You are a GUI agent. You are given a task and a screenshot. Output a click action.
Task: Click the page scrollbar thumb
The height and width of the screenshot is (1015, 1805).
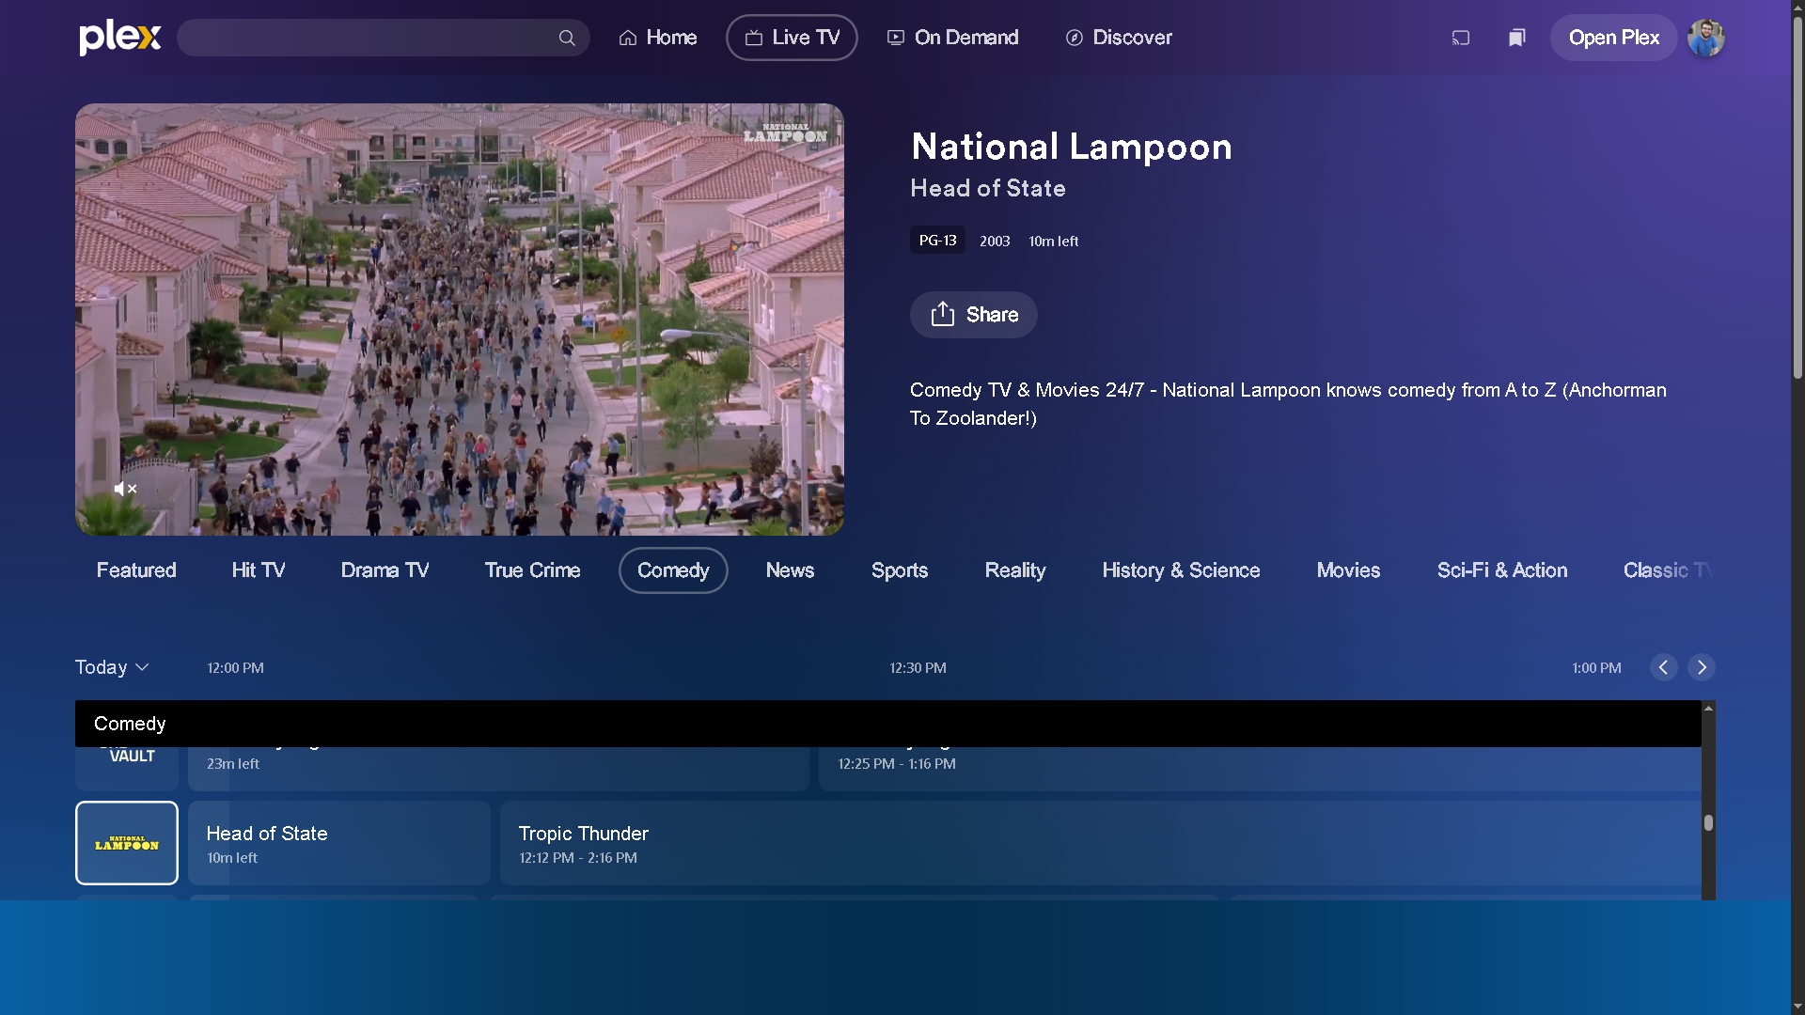(1797, 197)
